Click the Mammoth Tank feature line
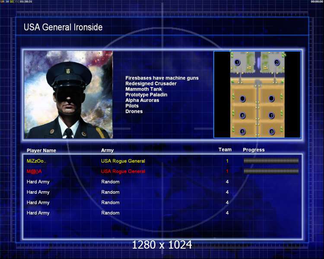The image size is (324, 259). pyautogui.click(x=143, y=89)
